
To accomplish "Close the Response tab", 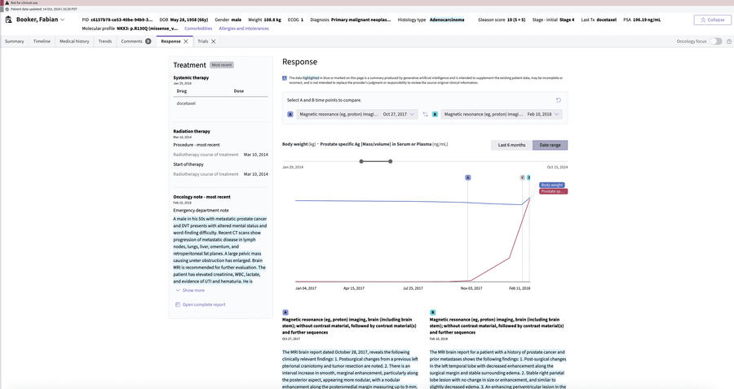I will tap(185, 41).
